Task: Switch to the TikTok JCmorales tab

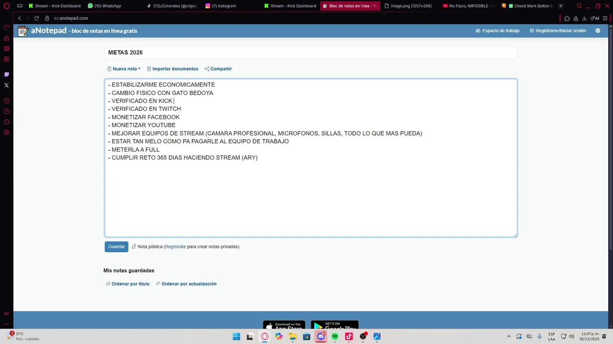Action: click(x=172, y=6)
